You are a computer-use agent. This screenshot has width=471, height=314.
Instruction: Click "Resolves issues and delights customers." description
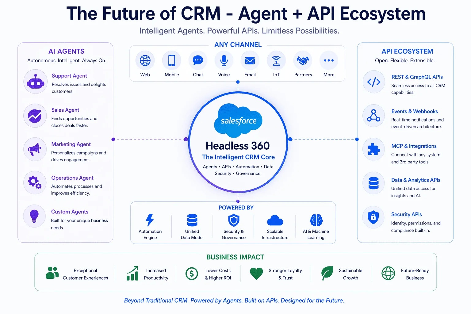[x=79, y=88]
